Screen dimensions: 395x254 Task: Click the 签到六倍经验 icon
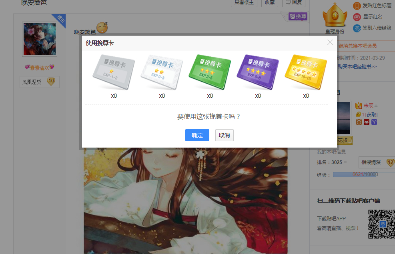pos(357,28)
